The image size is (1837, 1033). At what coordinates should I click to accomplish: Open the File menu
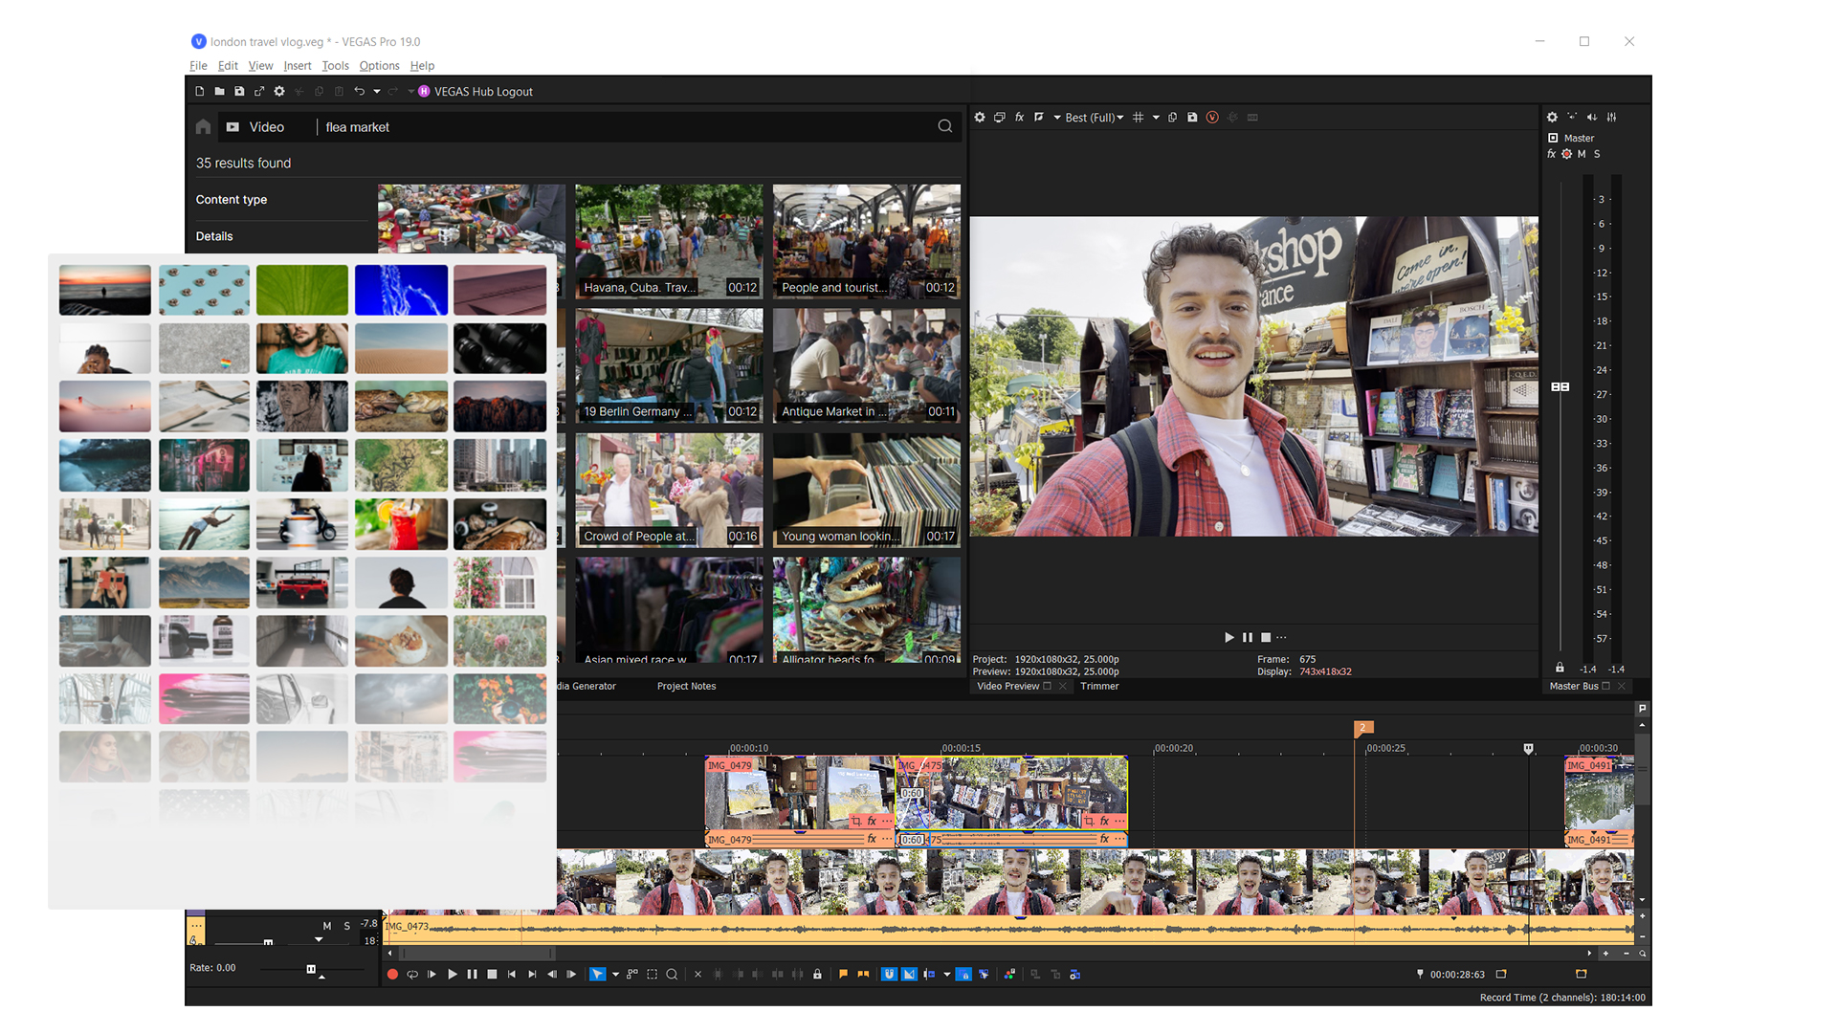point(198,66)
